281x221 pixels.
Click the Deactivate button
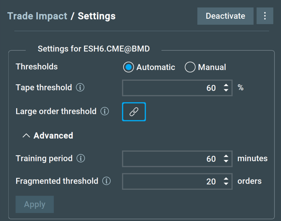click(225, 16)
